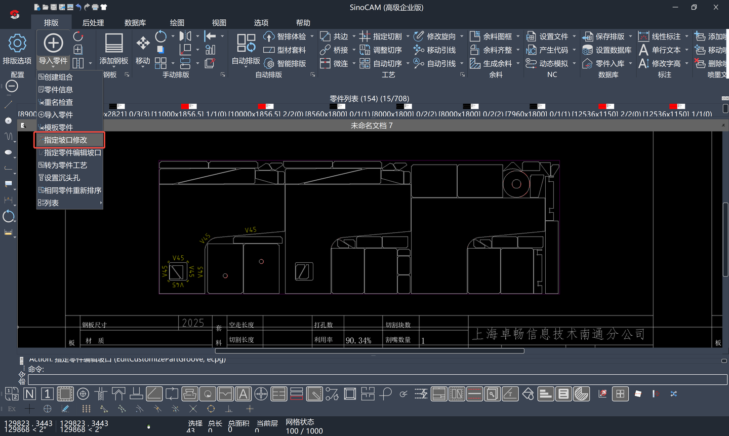Click the 设置数据库 database settings icon
Viewport: 729px width, 436px height.
click(x=587, y=50)
